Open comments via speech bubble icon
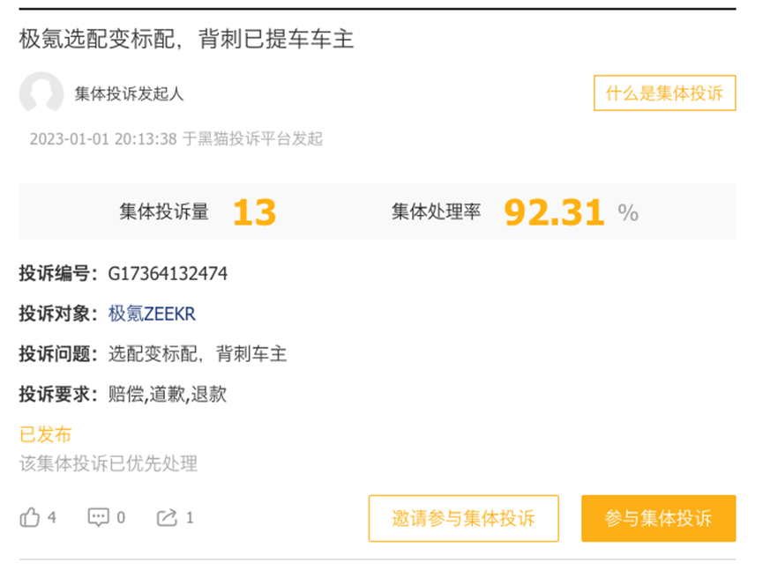The image size is (763, 570). pos(98,517)
